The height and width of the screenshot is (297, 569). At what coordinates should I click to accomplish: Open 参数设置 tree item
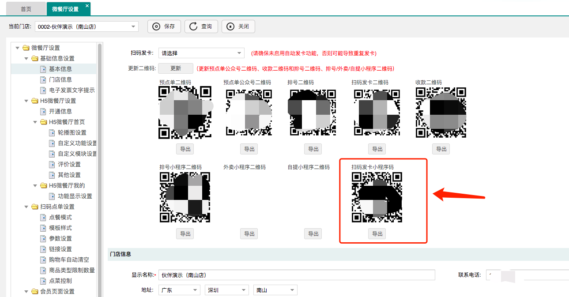coord(60,238)
